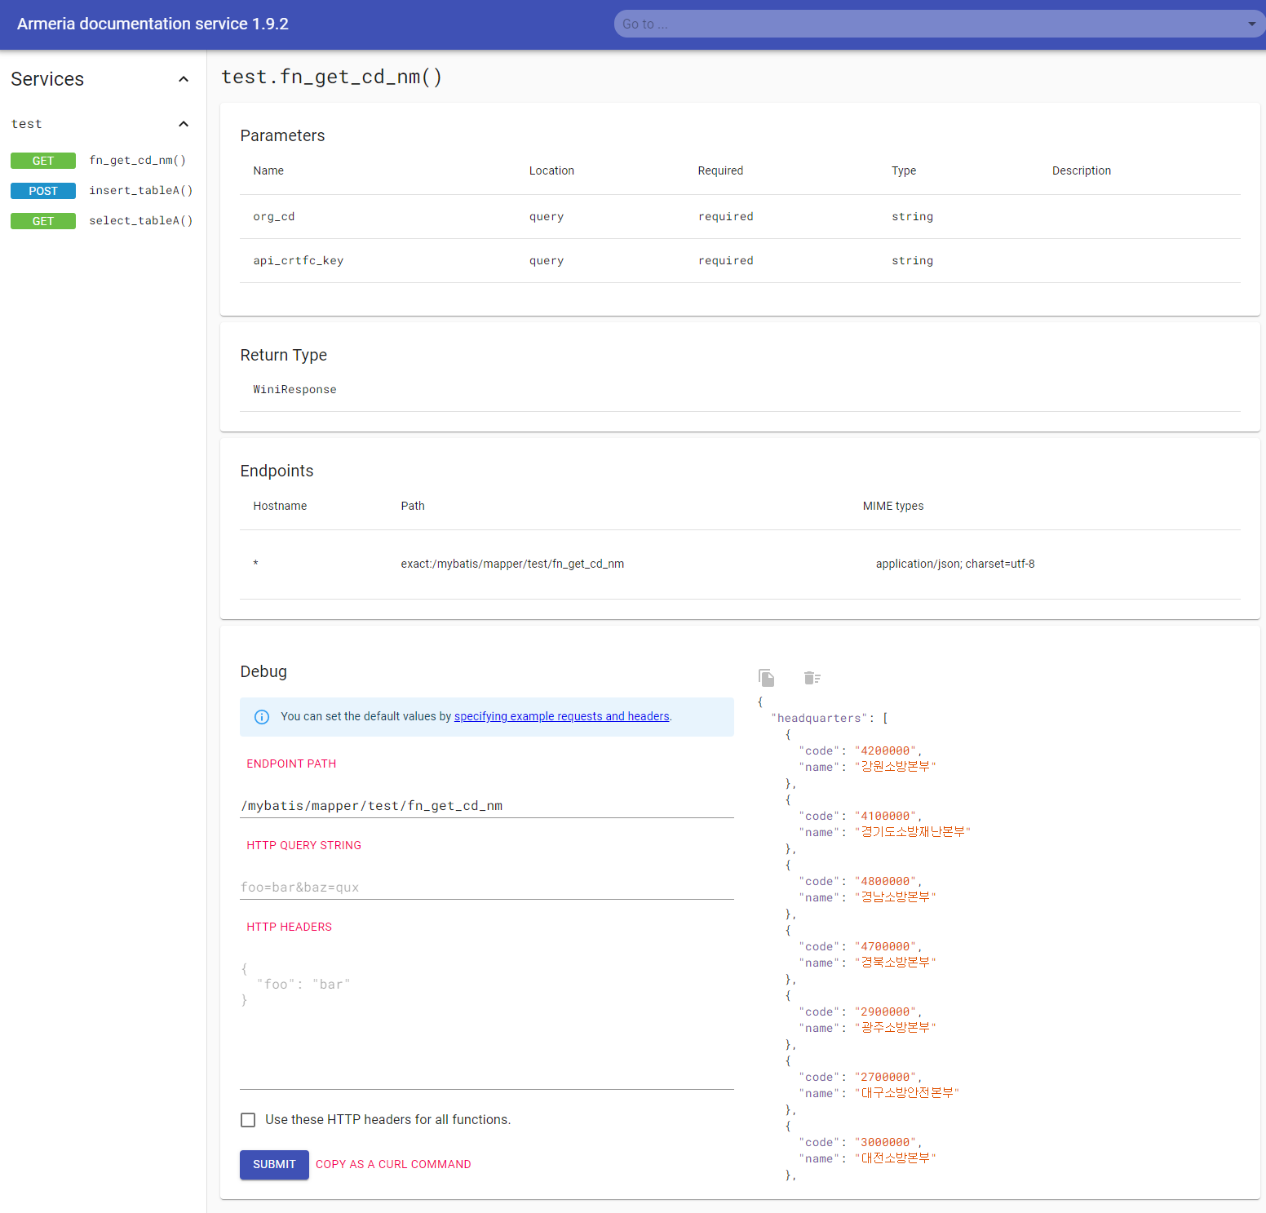The width and height of the screenshot is (1266, 1213).
Task: Click the Services heading
Action: (47, 79)
